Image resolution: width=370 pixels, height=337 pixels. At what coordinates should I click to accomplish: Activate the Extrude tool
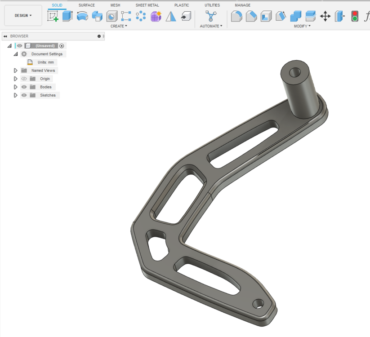(x=67, y=16)
